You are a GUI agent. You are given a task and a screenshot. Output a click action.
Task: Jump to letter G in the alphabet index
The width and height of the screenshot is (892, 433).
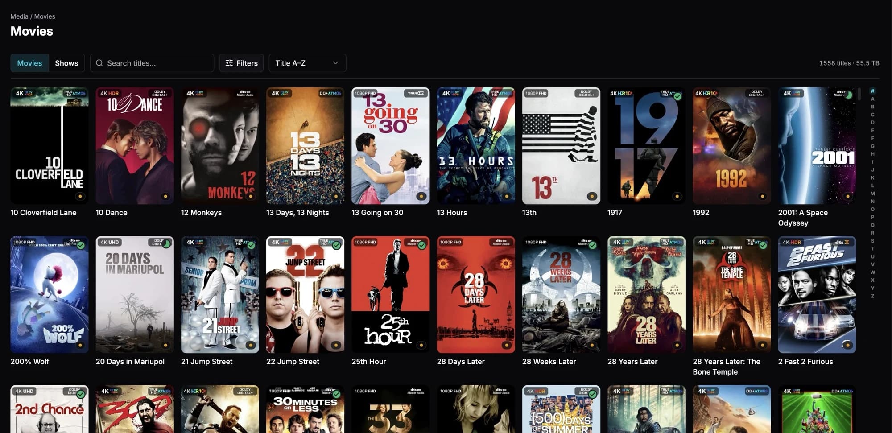(x=872, y=146)
